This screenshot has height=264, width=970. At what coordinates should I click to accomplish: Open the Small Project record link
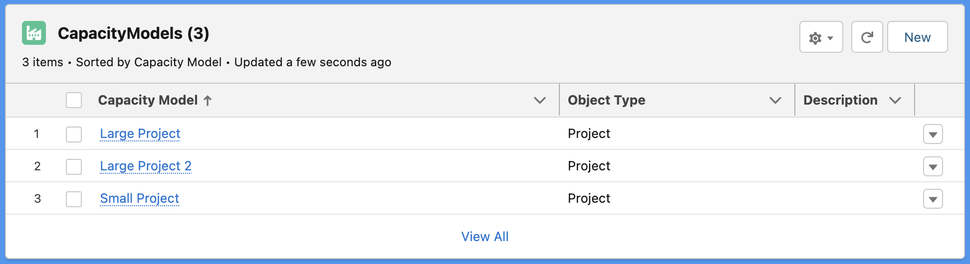pyautogui.click(x=140, y=198)
